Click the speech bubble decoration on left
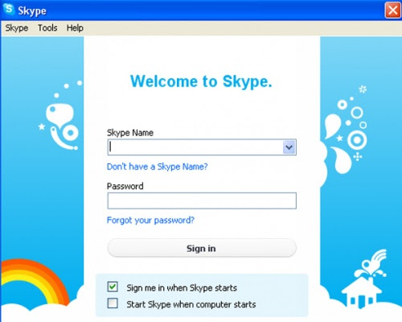This screenshot has height=322, width=402. pos(59,114)
